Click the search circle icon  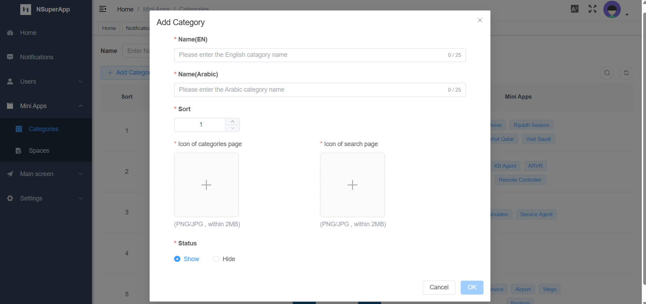coord(607,73)
